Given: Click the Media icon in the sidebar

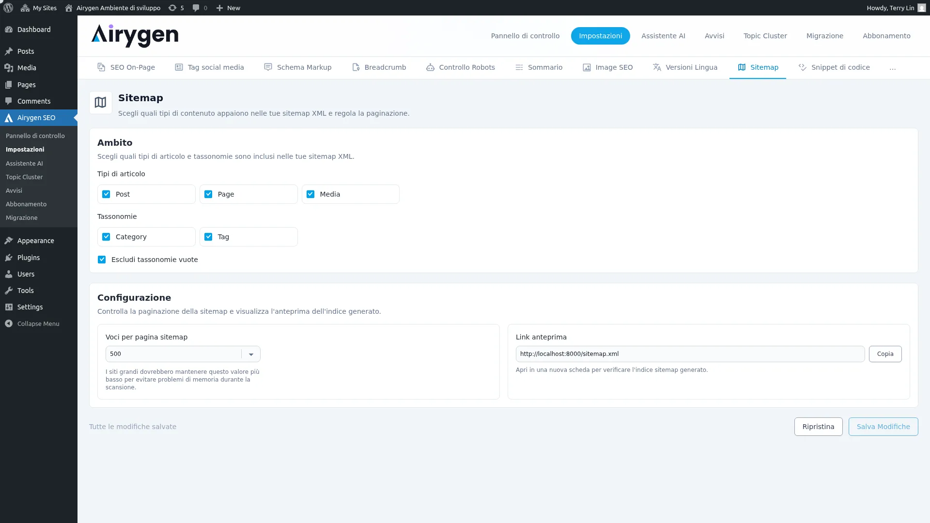Looking at the screenshot, I should [9, 68].
